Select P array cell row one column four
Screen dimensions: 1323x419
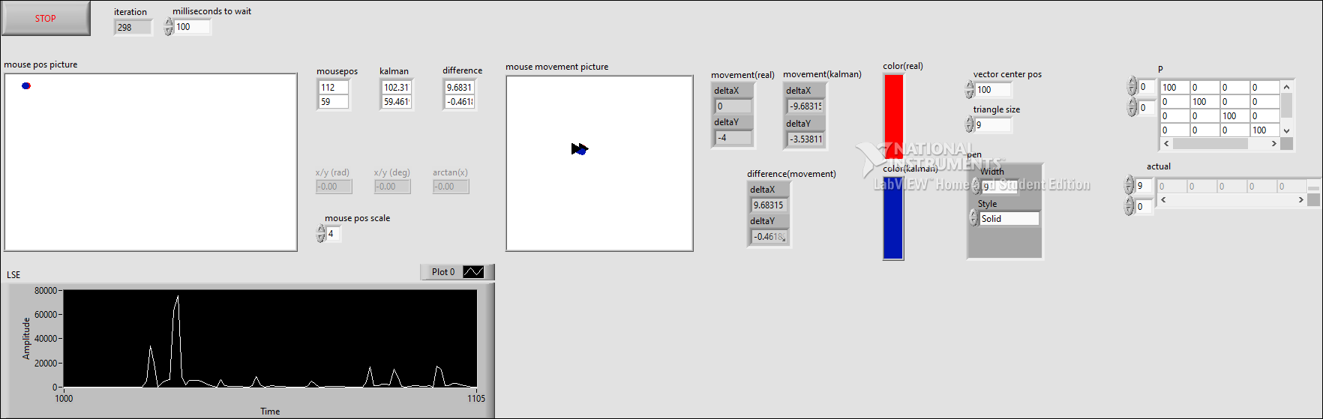pos(1265,88)
